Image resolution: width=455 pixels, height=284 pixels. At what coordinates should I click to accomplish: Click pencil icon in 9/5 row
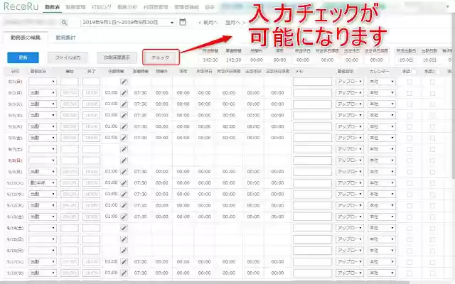coord(124,126)
